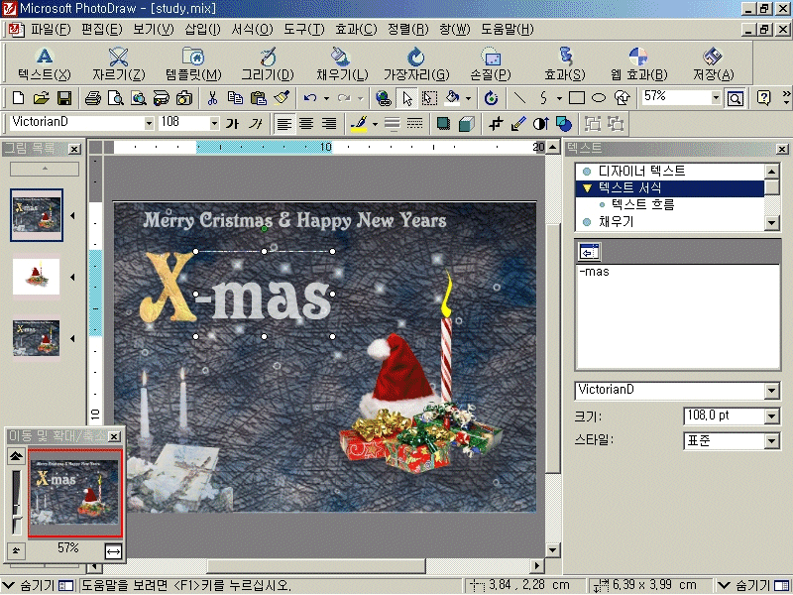
Task: Select the 자르기(Z) crop tool
Action: pos(118,63)
